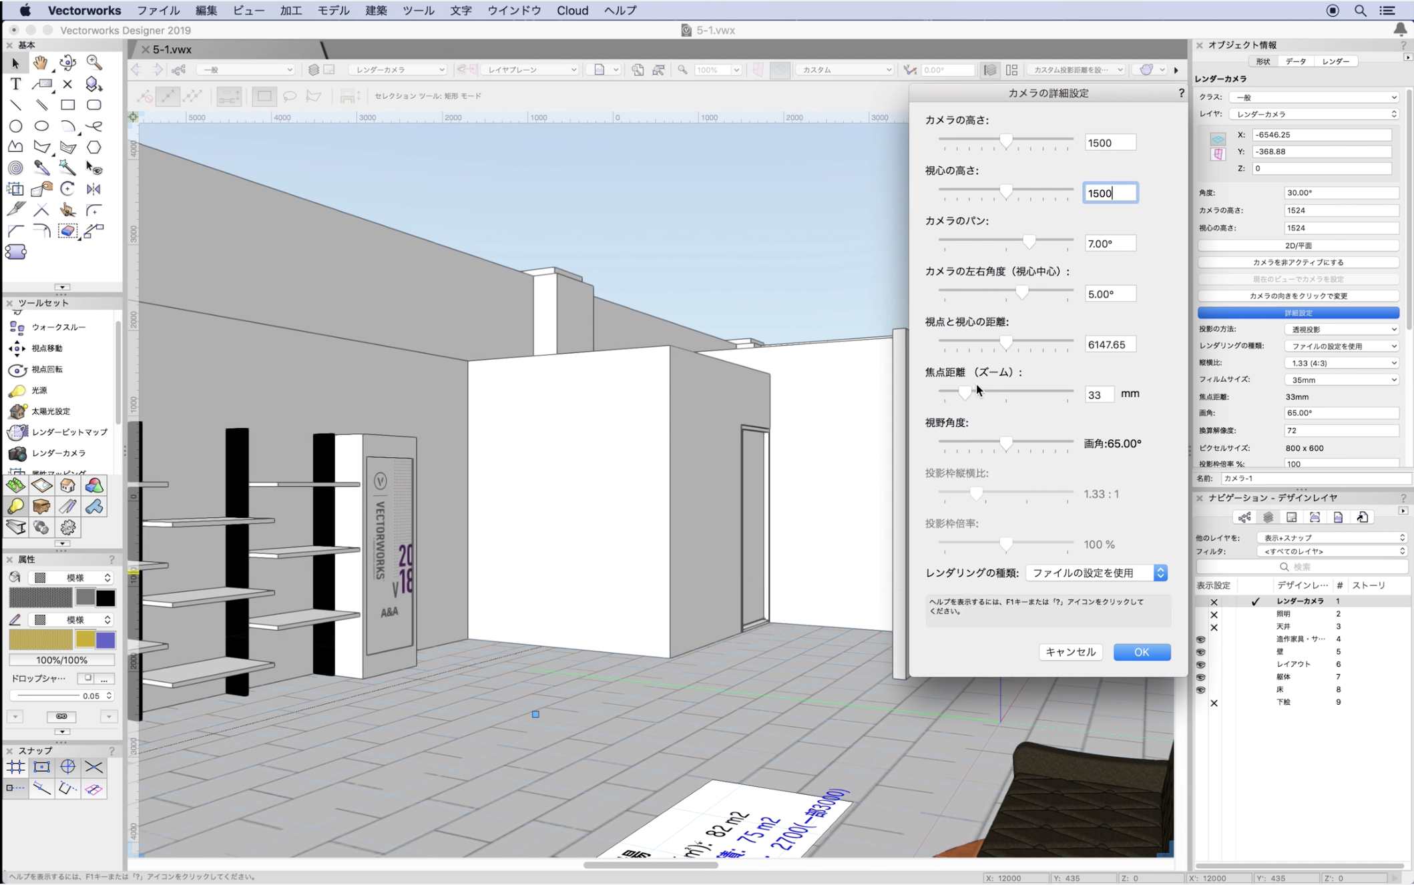Open the Notification Center bell icon
The height and width of the screenshot is (885, 1414).
1401,29
